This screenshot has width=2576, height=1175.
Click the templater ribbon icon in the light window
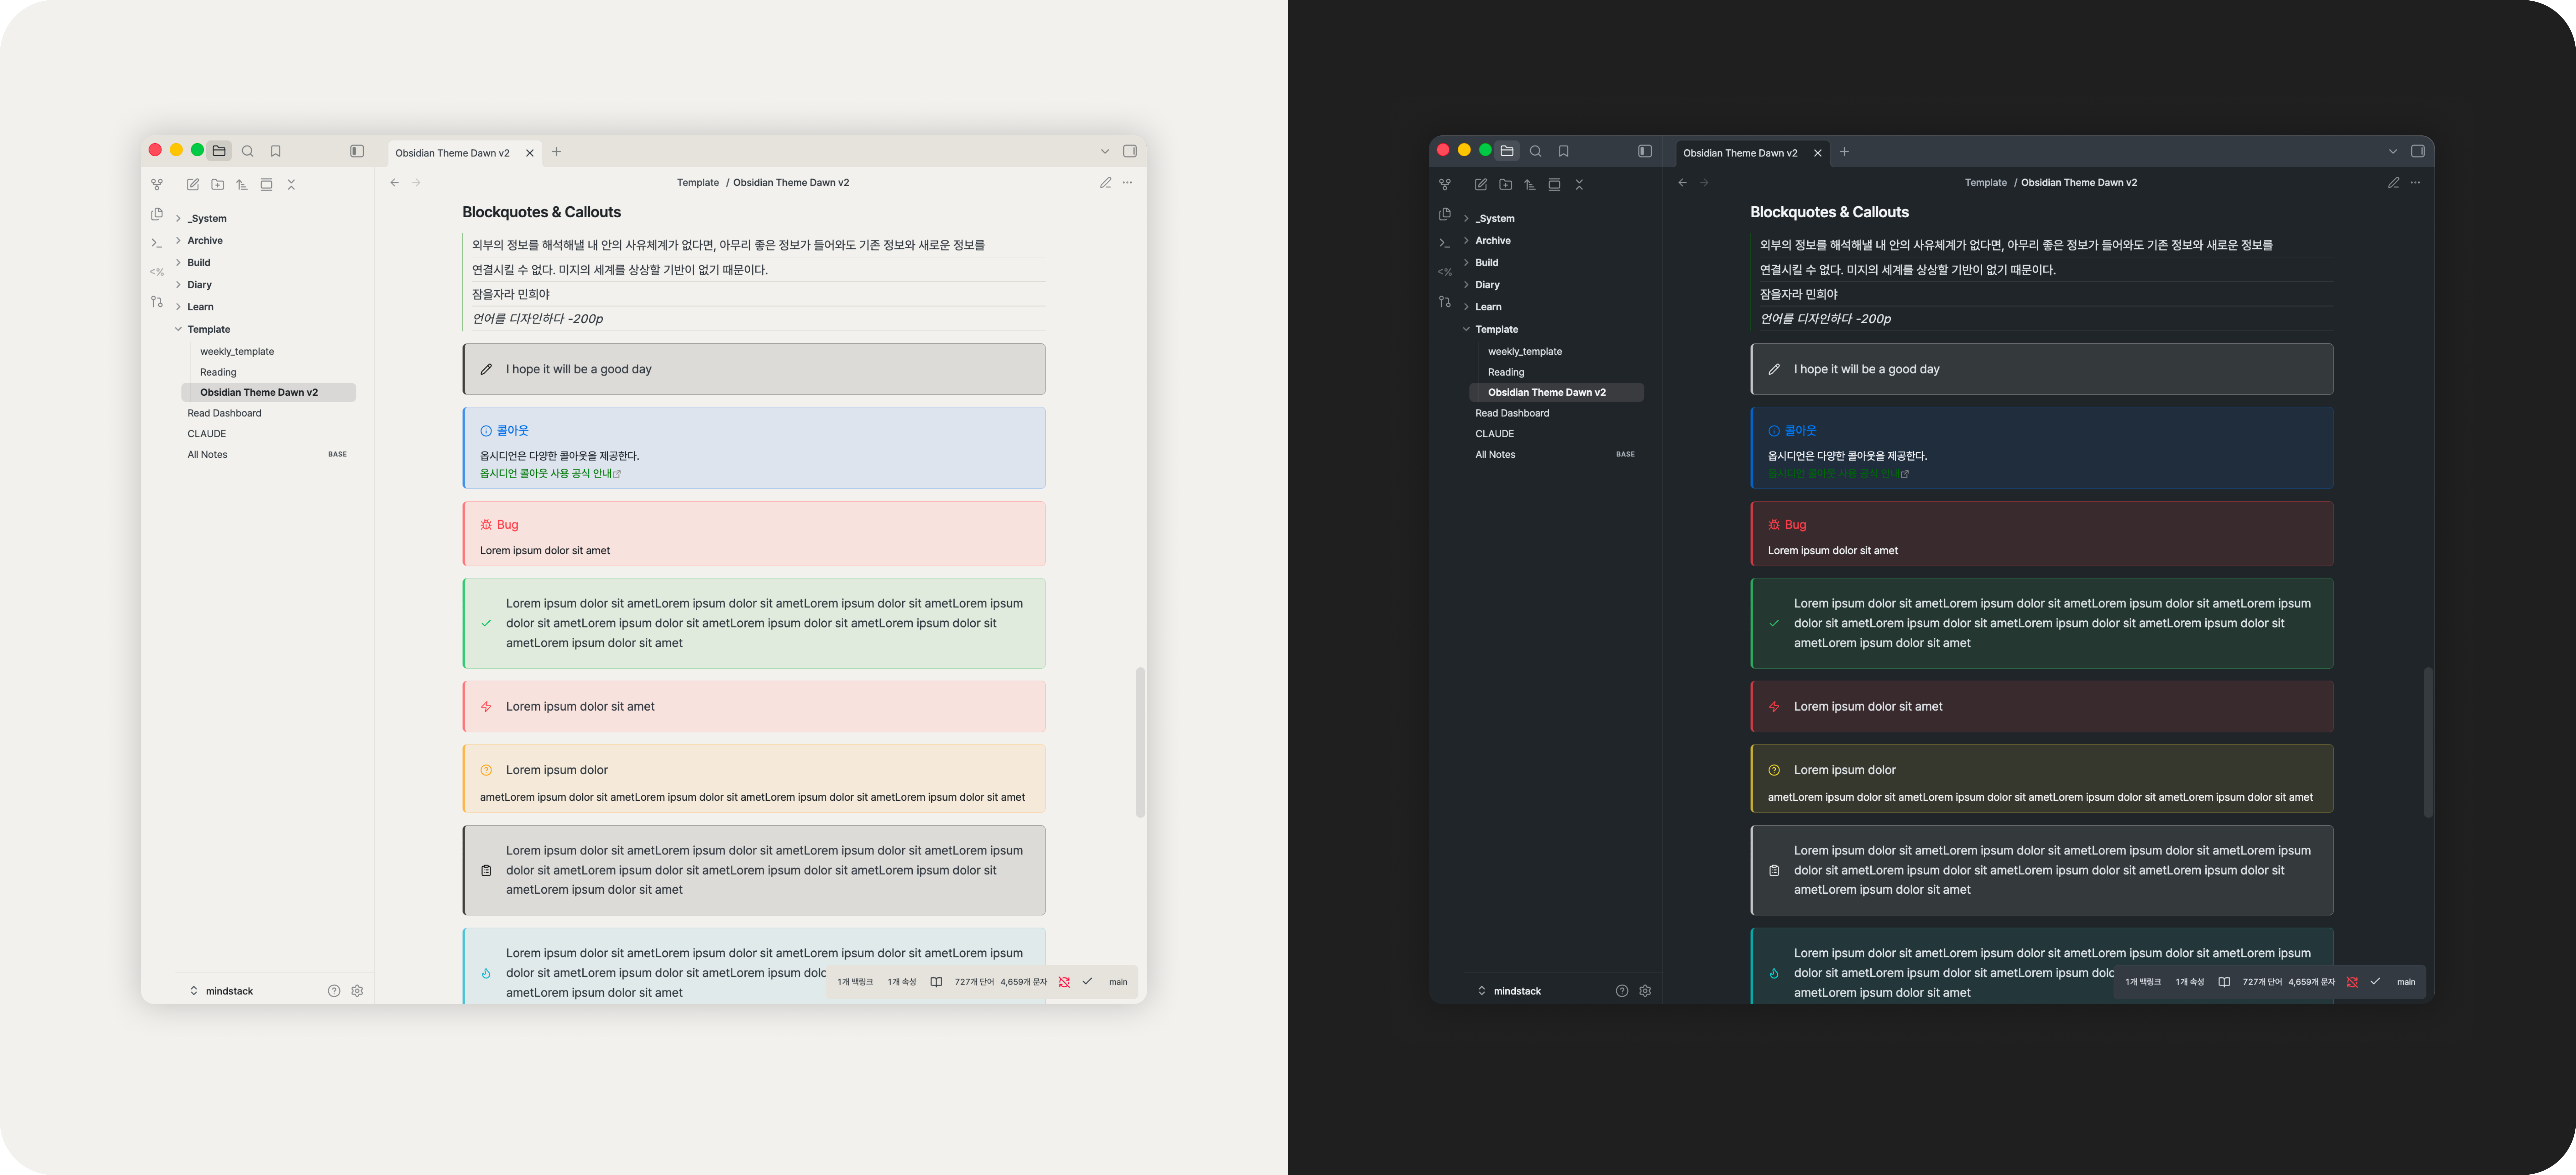click(x=157, y=272)
